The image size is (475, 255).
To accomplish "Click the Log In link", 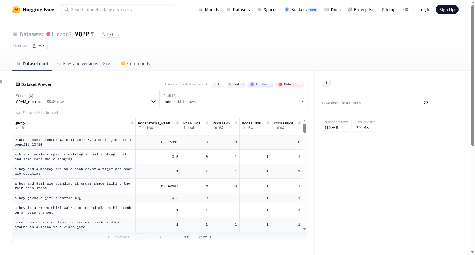I will tap(425, 9).
